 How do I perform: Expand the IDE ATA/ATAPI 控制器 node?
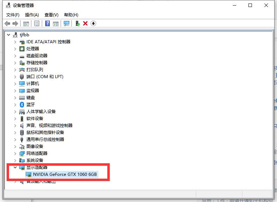point(15,42)
